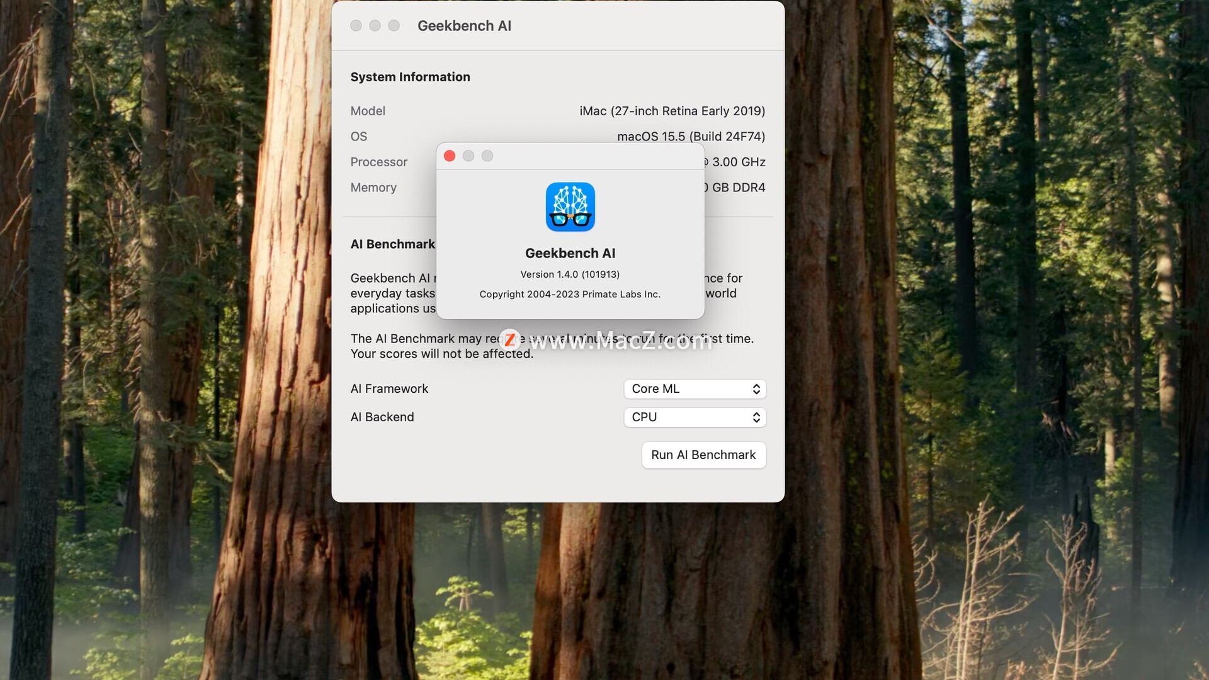Click 'Your scores will not be affected.' text
Viewport: 1209px width, 680px height.
coord(441,354)
